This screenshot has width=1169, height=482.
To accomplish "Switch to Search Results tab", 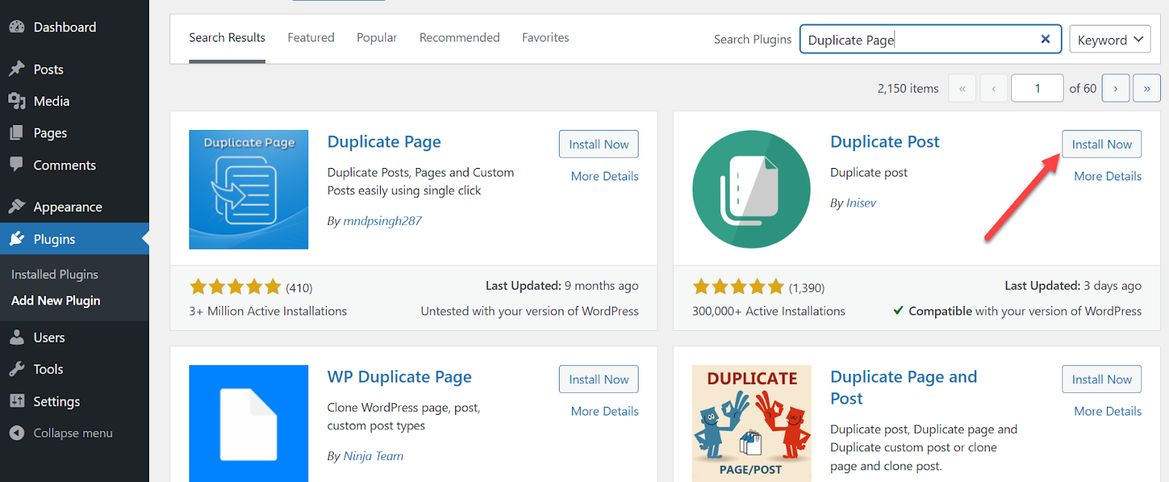I will pos(227,37).
